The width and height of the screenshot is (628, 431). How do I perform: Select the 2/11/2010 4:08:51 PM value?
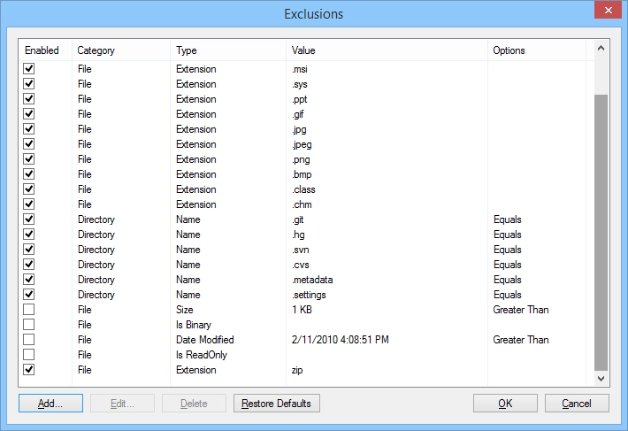click(x=340, y=340)
